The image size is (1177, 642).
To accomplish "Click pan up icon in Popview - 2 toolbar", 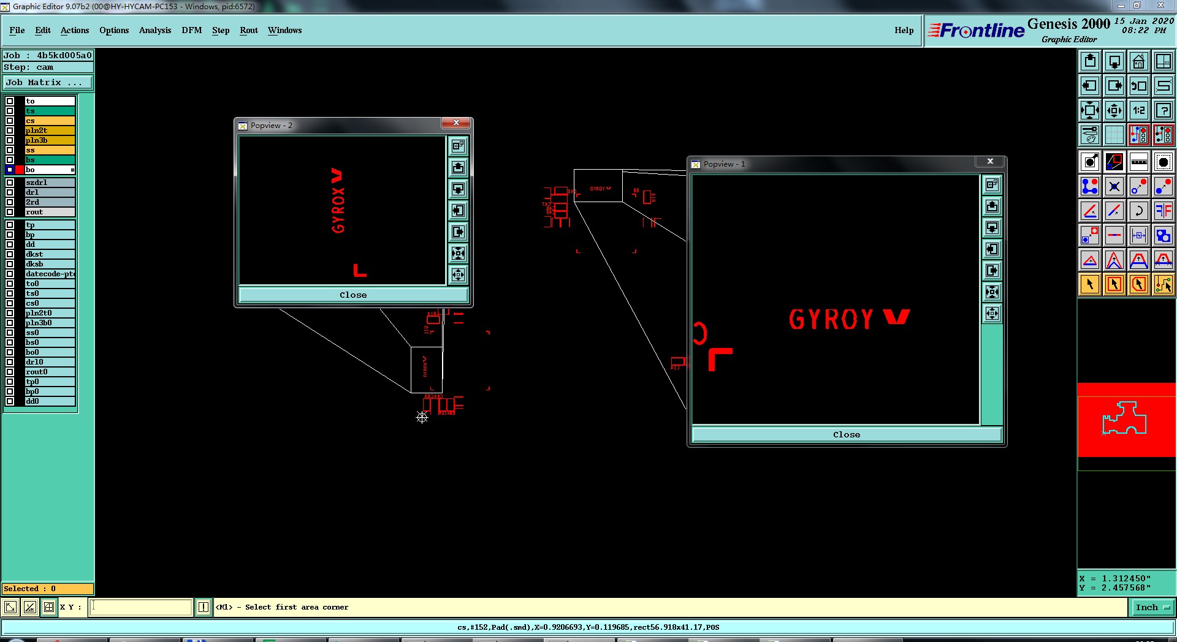I will pos(458,167).
